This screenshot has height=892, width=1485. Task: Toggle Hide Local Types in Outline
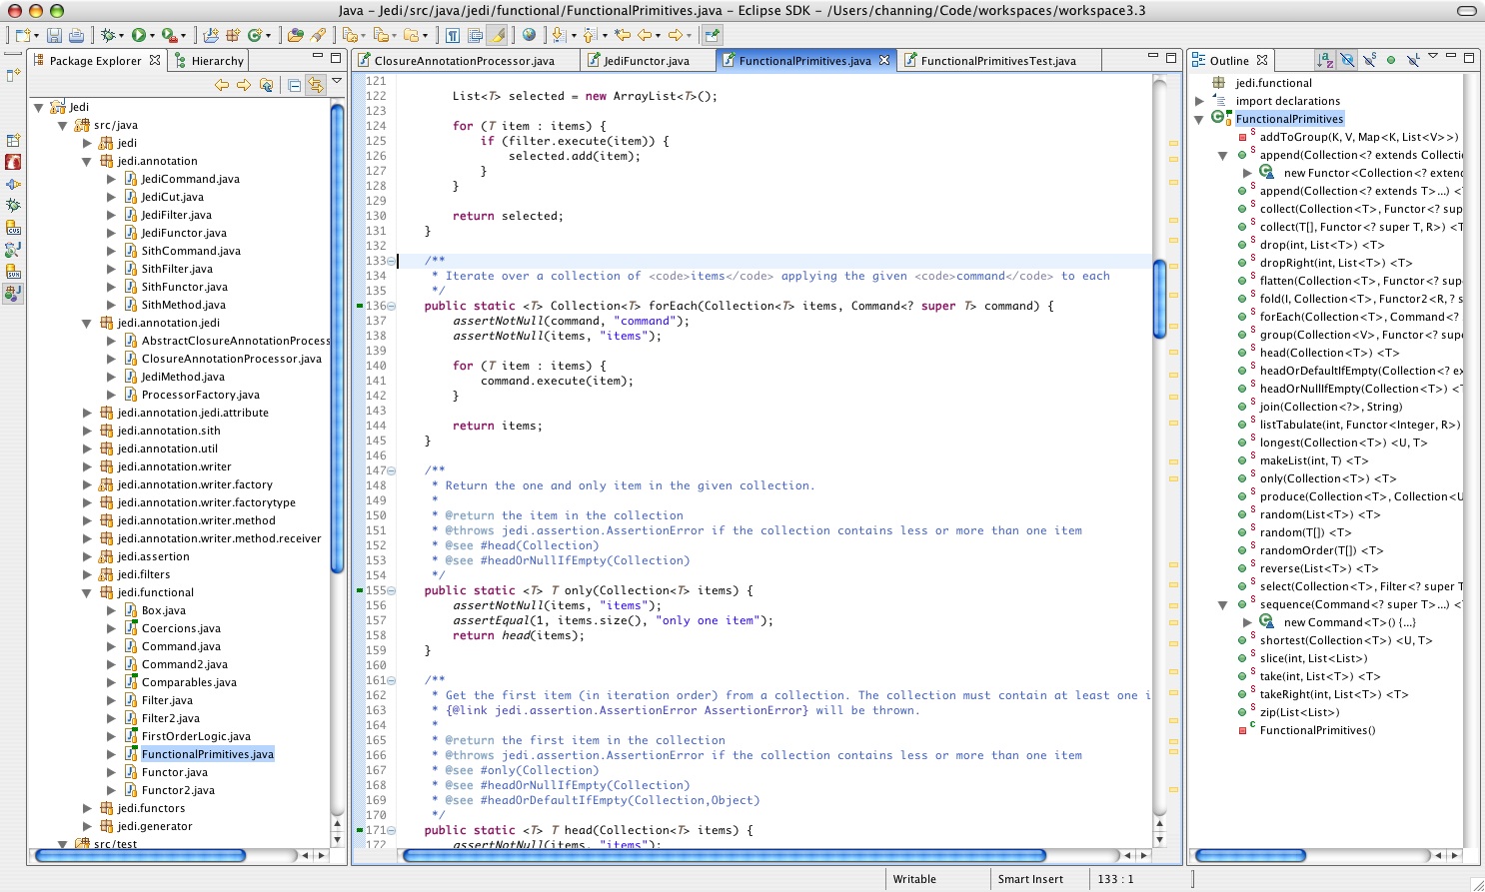[1413, 60]
